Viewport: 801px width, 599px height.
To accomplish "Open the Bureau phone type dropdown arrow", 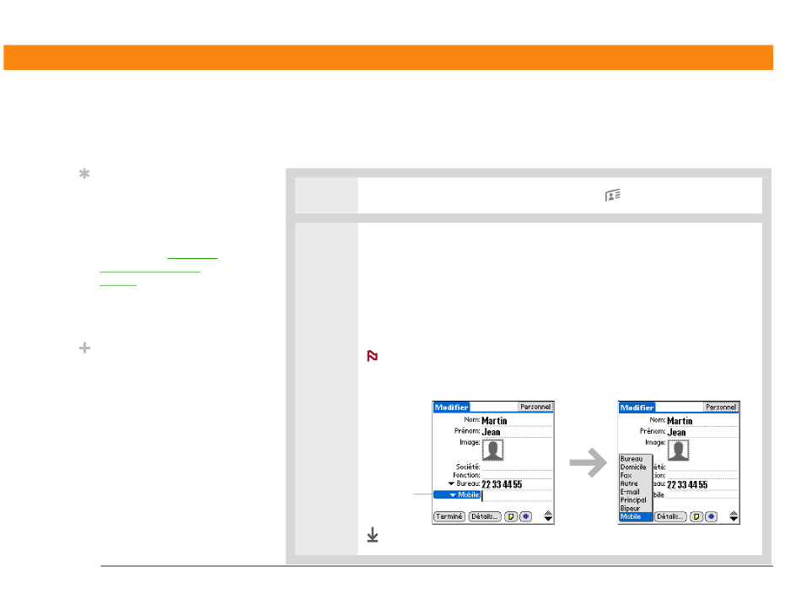I will coord(451,483).
